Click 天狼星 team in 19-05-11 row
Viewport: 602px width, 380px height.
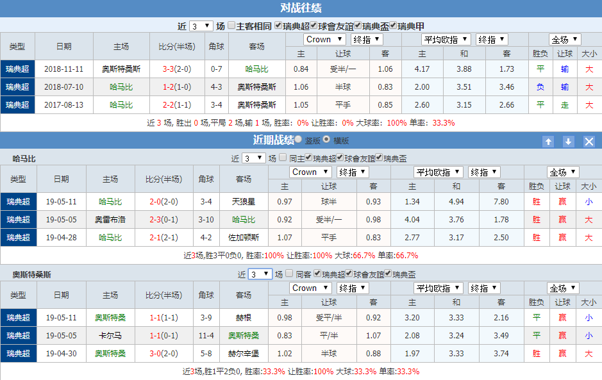244,201
